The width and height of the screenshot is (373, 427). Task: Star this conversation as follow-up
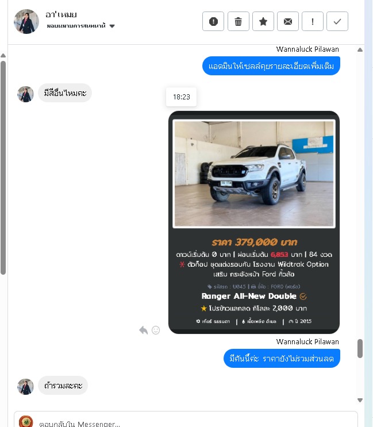(263, 21)
